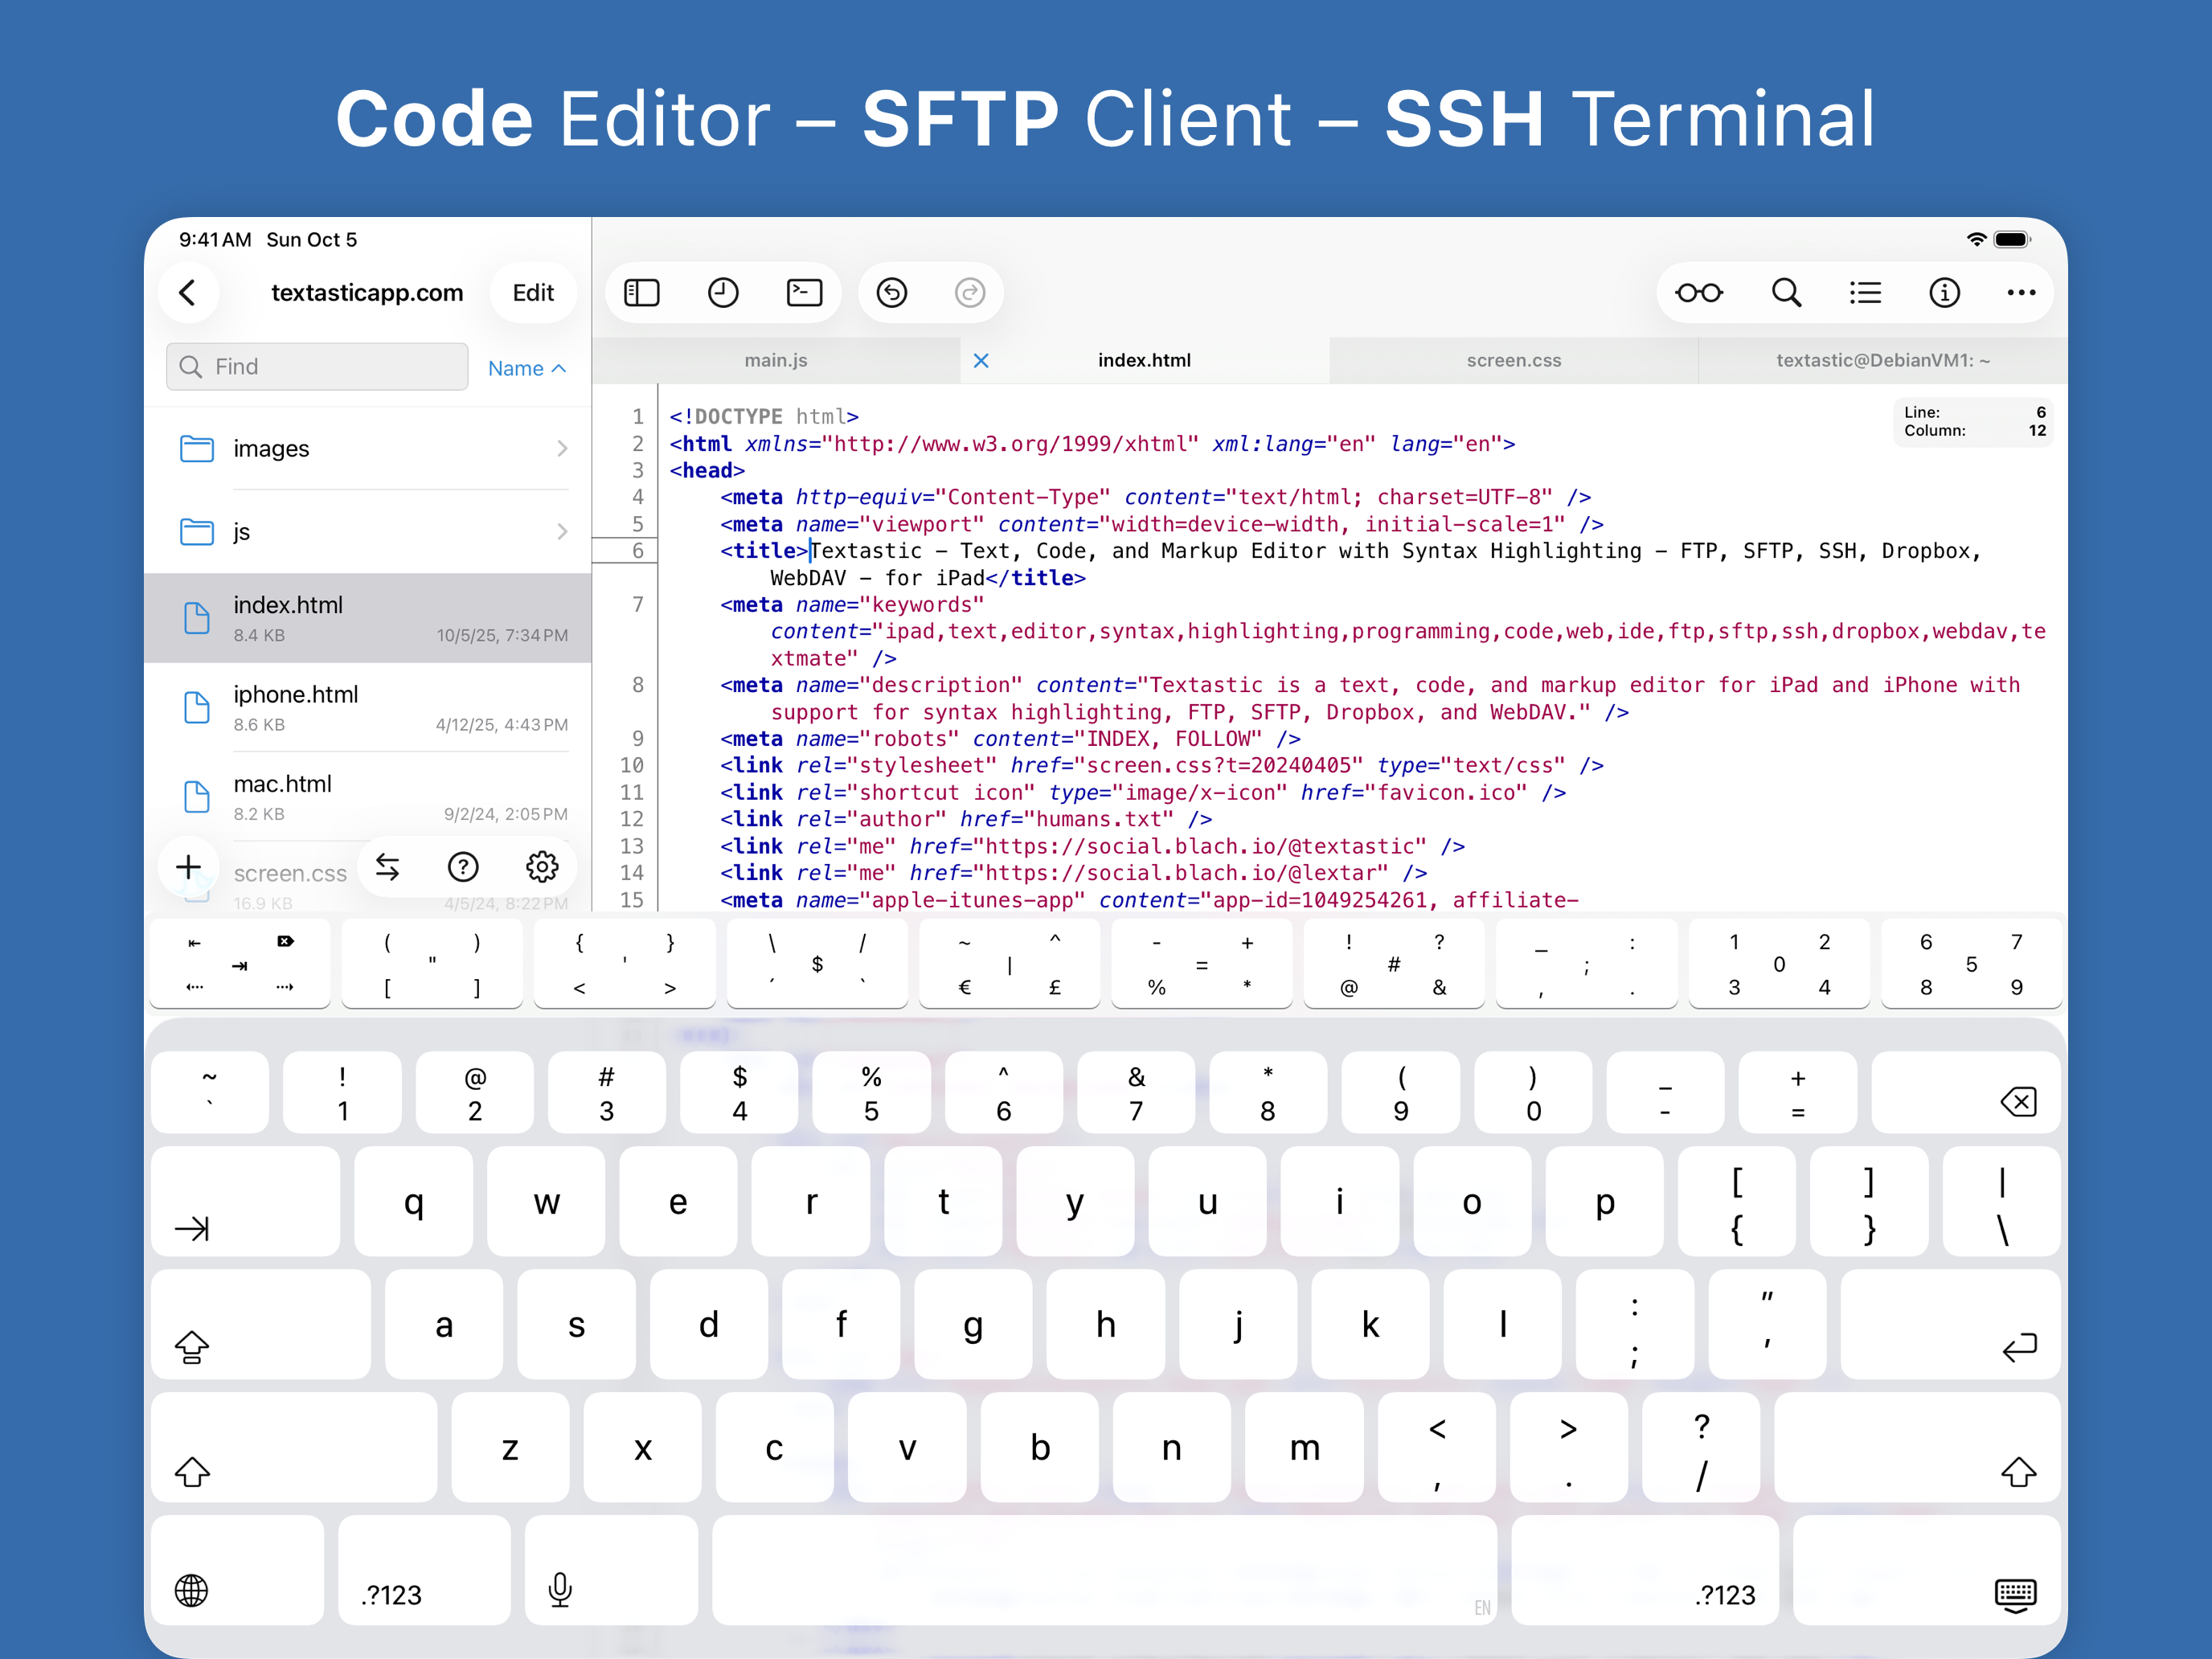
Task: Switch to the screen.css tab
Action: pyautogui.click(x=1513, y=360)
